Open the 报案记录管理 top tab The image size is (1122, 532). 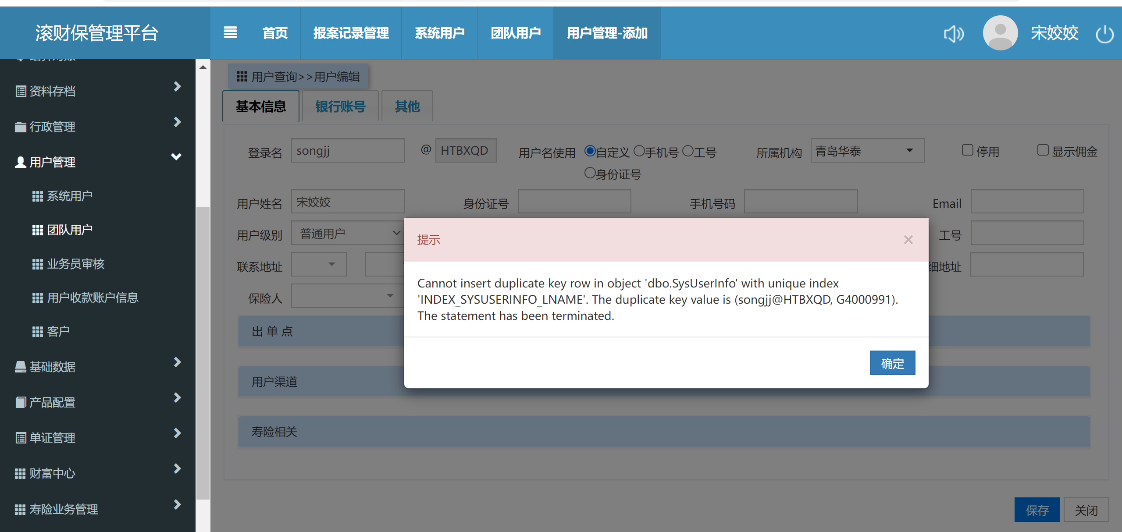(351, 33)
